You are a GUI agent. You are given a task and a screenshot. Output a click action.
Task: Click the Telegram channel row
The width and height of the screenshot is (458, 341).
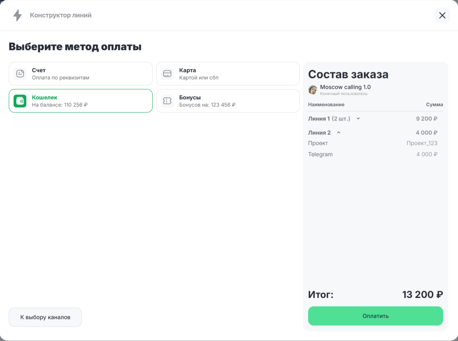[x=321, y=154]
